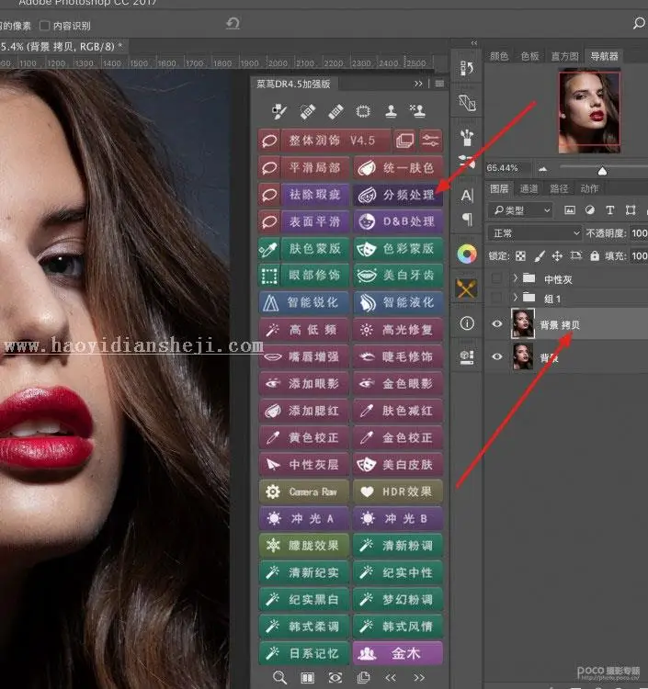The image size is (648, 689).
Task: Click the duplicate layers icon next to V4.5
Action: [x=404, y=141]
